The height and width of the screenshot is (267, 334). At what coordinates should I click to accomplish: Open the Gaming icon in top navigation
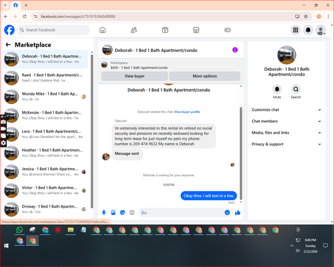(x=227, y=30)
